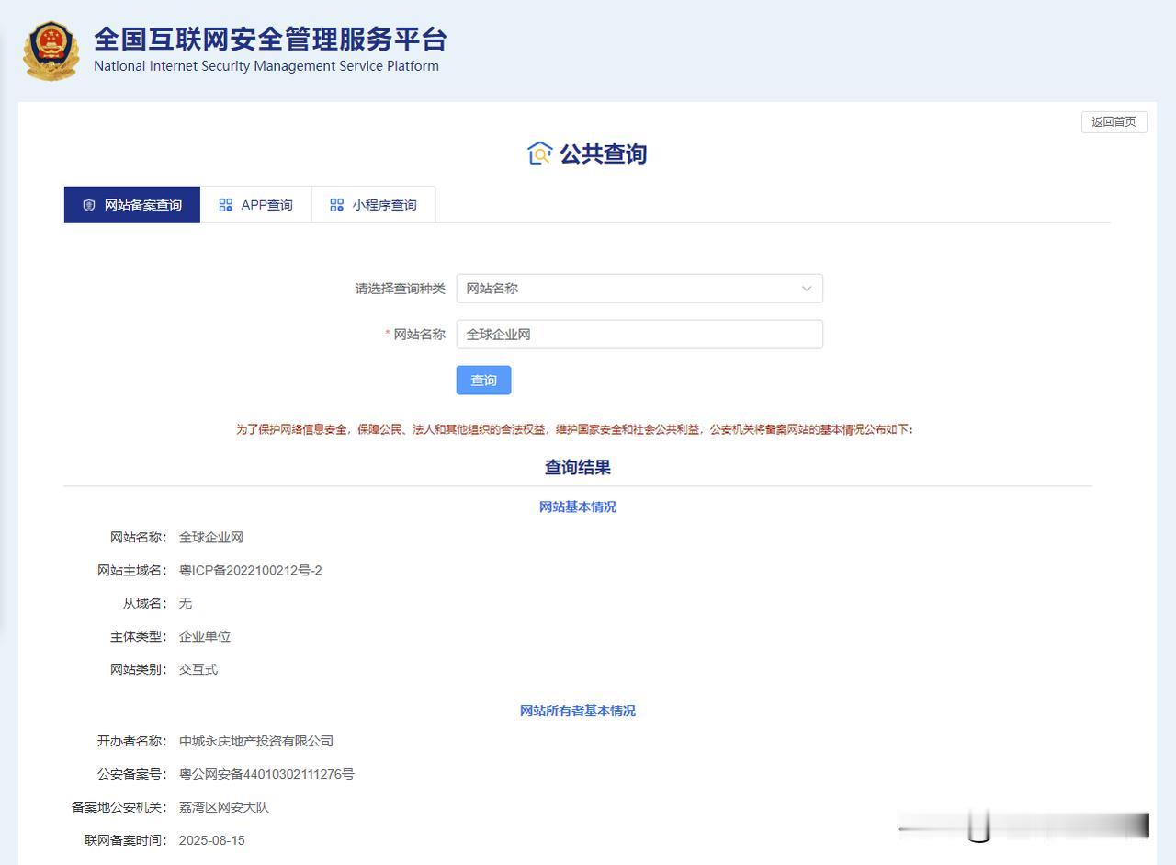
Task: Click the house-and-magnifier icon beside 公共查询
Action: pos(539,154)
